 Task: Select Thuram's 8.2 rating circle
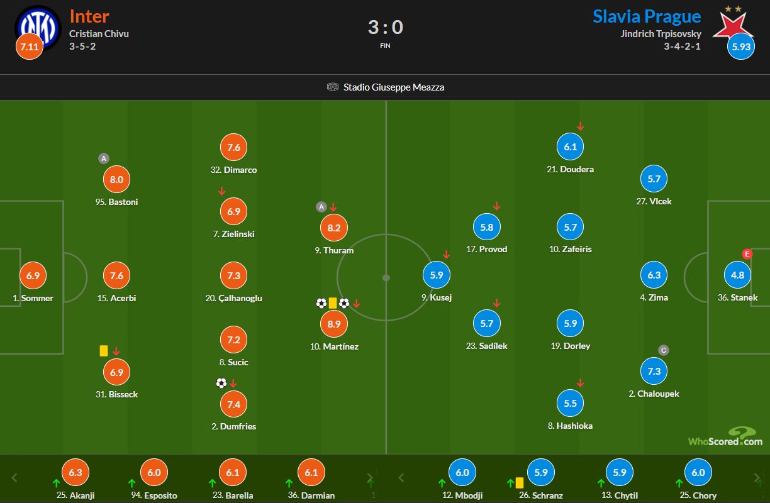point(333,228)
